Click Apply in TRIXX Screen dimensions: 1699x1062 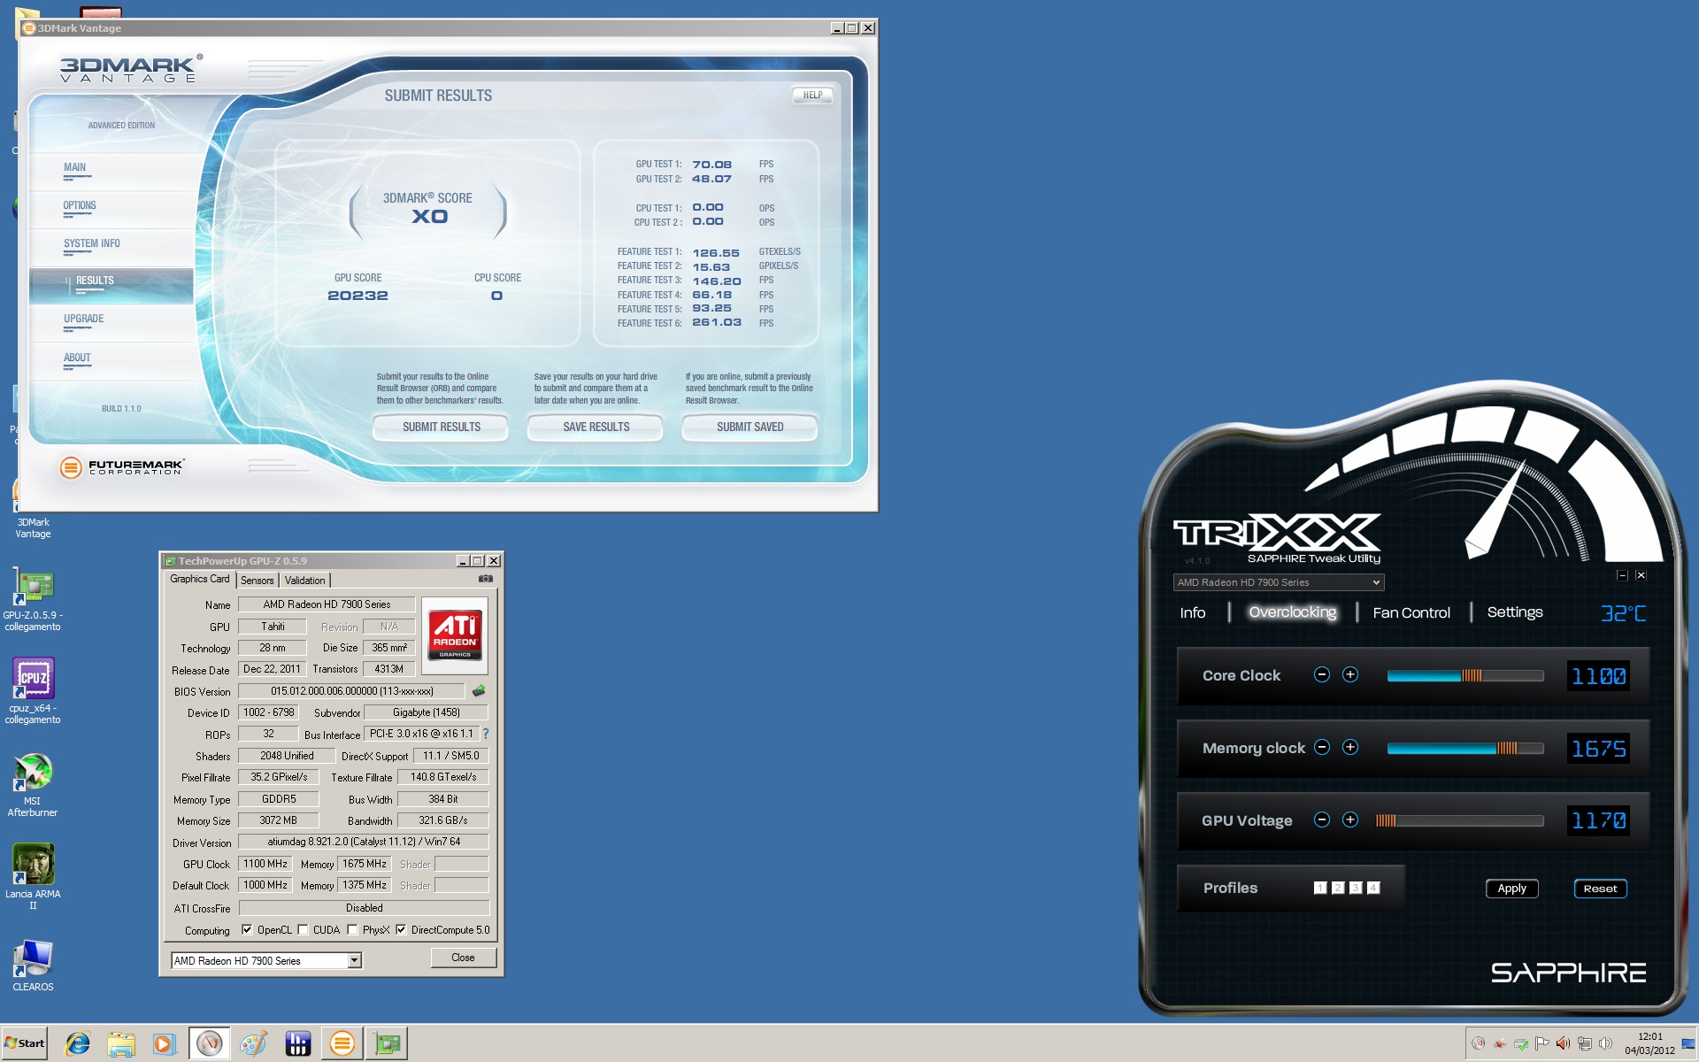1511,889
